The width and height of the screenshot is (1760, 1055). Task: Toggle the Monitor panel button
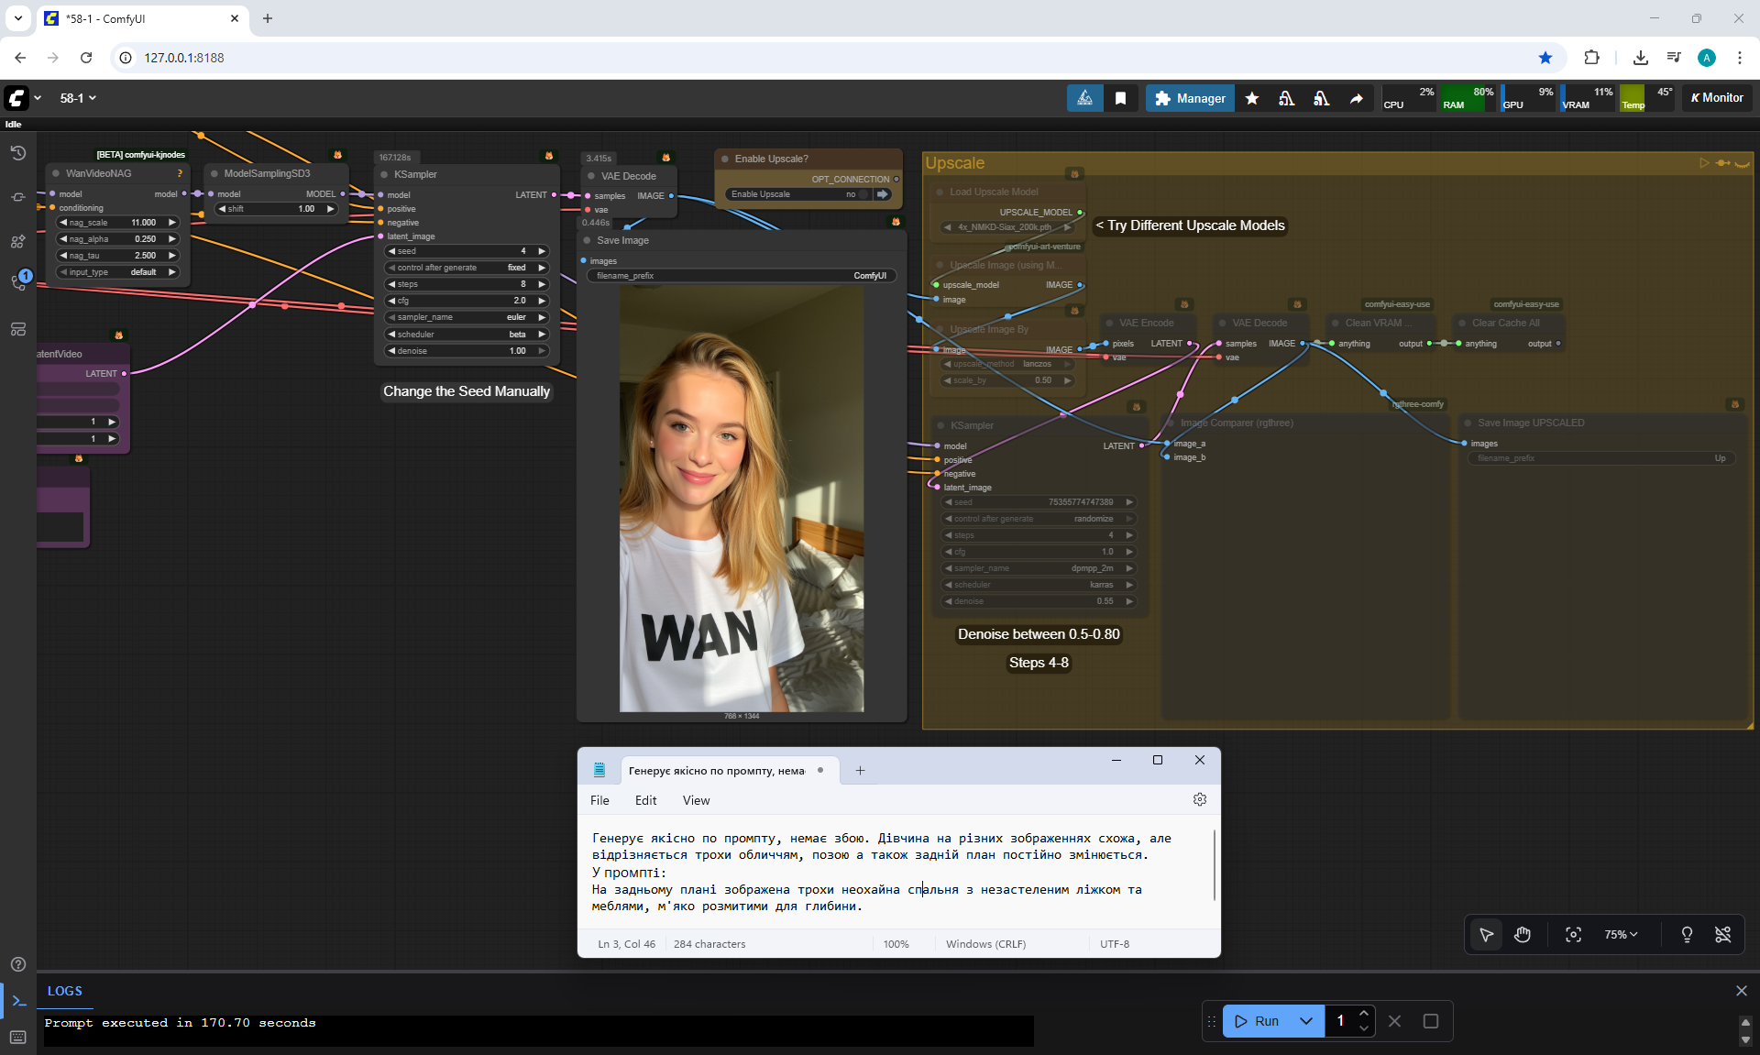(1717, 98)
